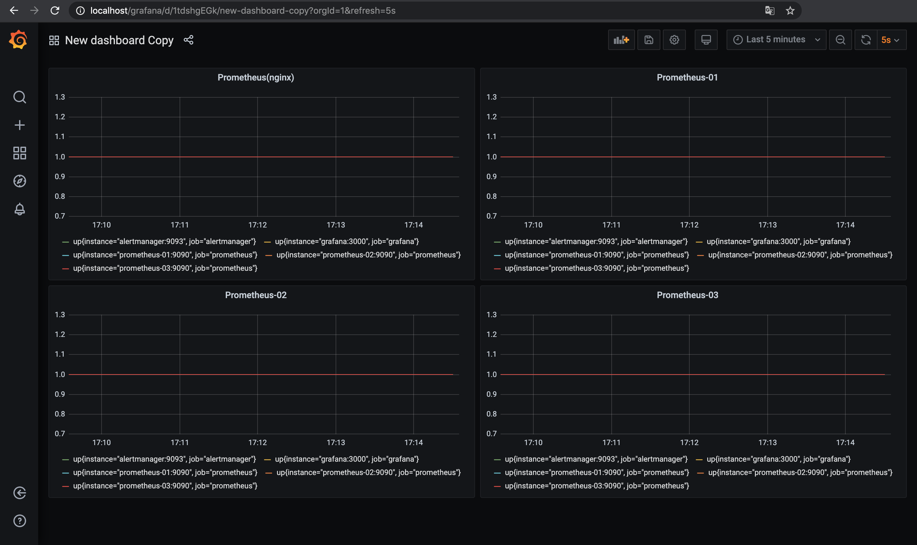This screenshot has width=917, height=545.
Task: Open dashboard settings gear icon
Action: [674, 40]
